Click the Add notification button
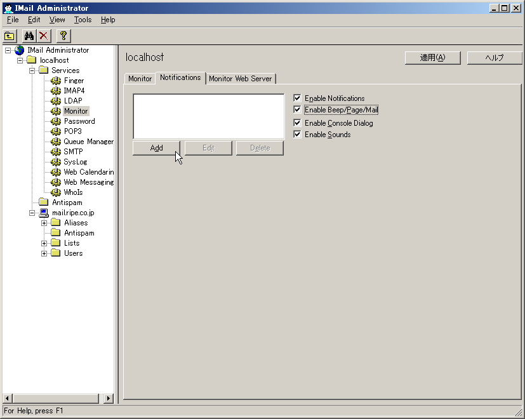The height and width of the screenshot is (419, 525). point(156,148)
